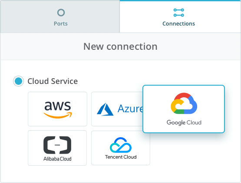This screenshot has width=241, height=183.
Task: Click the Ports circle icon
Action: 61,13
